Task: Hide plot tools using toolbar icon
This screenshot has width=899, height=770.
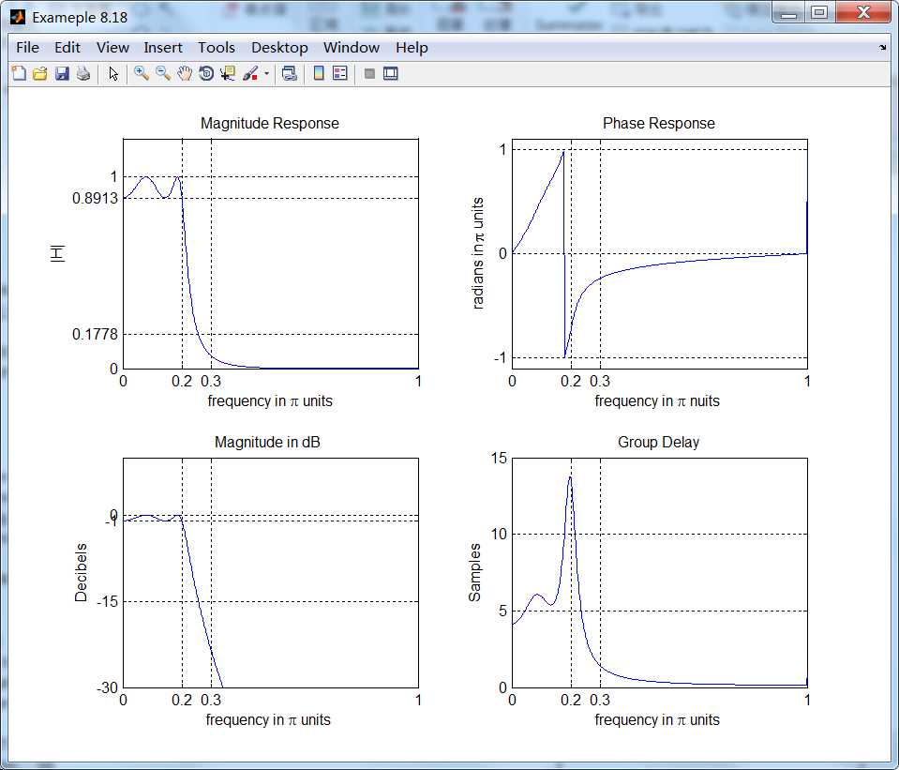Action: point(369,73)
